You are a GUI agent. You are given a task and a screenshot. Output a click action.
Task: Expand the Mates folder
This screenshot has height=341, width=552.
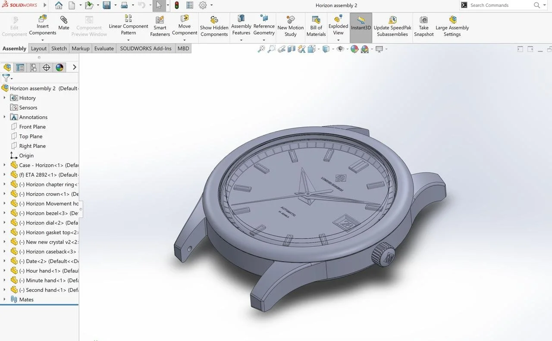pyautogui.click(x=4, y=299)
